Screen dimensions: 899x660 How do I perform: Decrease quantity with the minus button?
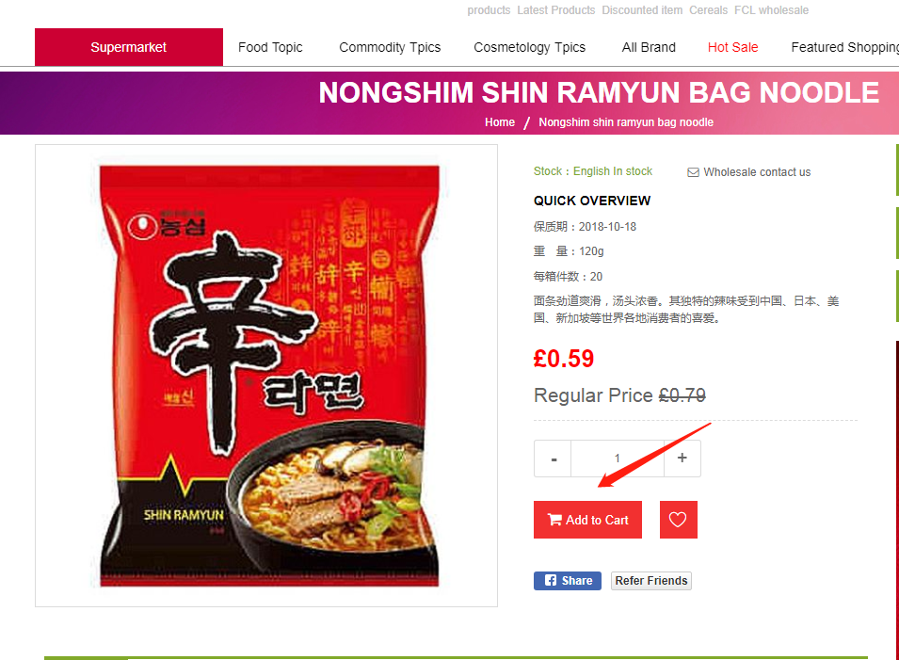pyautogui.click(x=553, y=459)
